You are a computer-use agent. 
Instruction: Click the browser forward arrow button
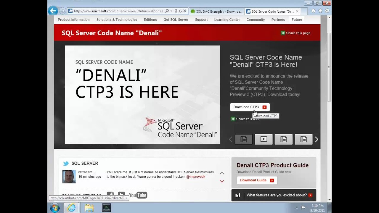tap(62, 11)
